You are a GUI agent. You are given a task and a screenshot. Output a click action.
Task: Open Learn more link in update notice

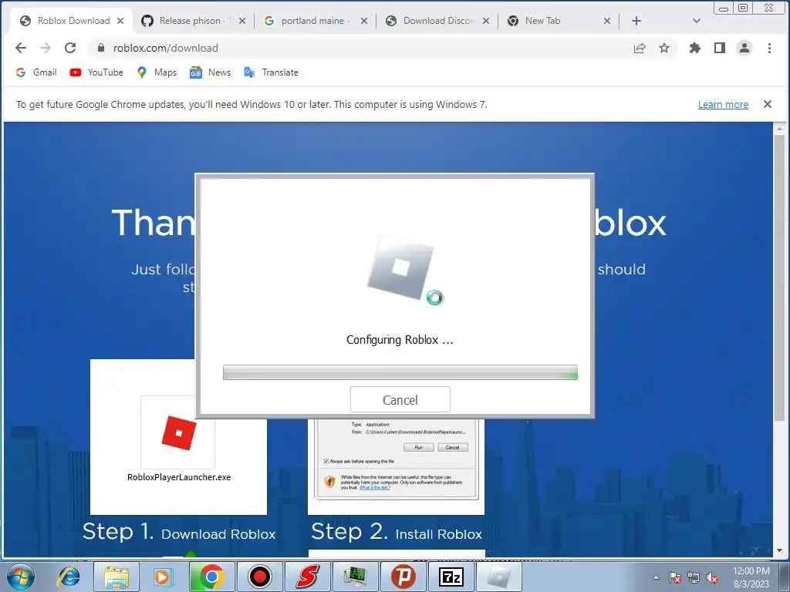pos(723,104)
